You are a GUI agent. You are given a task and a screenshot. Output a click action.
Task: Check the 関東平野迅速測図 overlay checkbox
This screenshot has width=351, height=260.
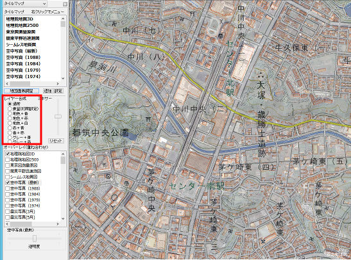tap(8, 171)
